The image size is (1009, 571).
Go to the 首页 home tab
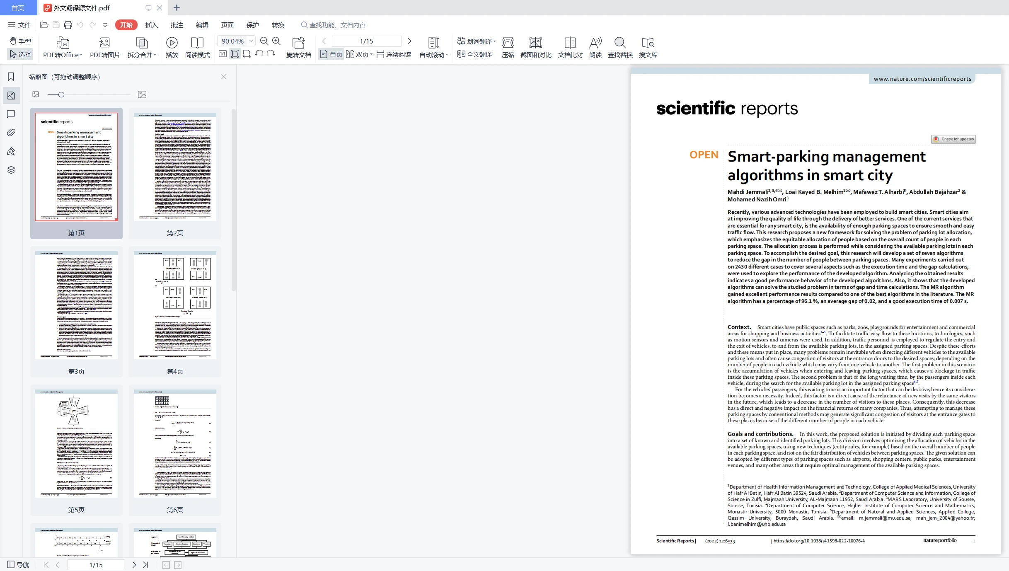click(x=18, y=8)
